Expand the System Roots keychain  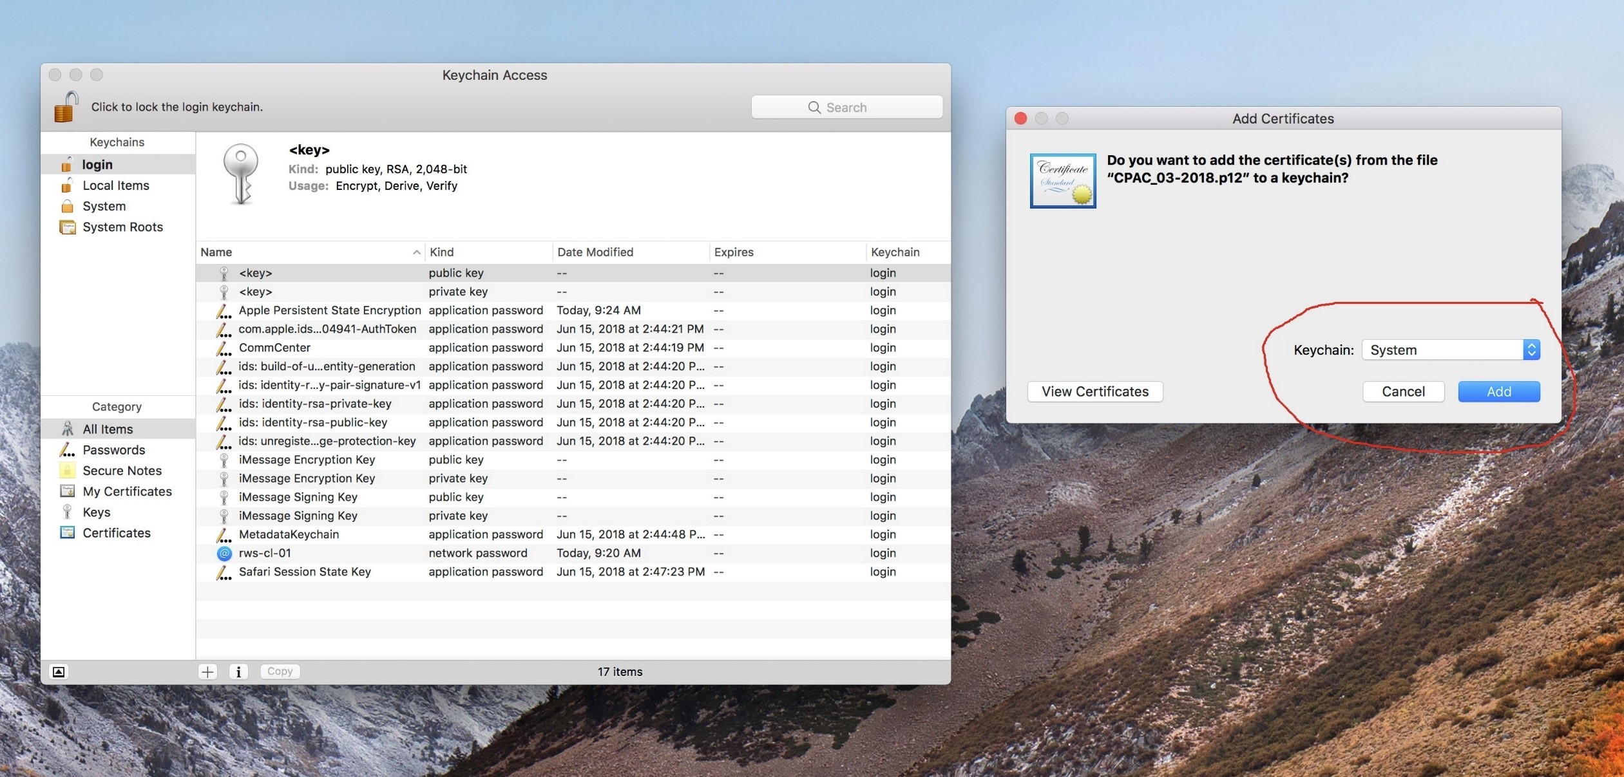coord(122,228)
